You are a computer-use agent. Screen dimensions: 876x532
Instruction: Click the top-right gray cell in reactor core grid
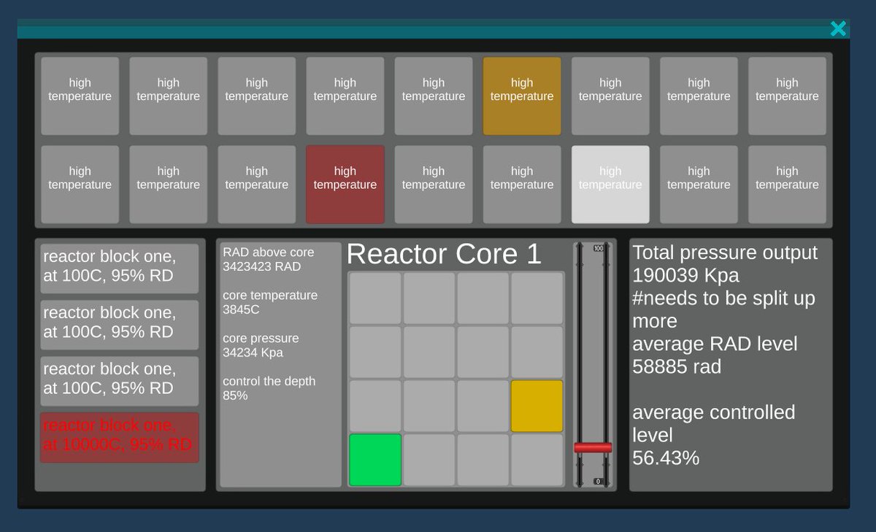pos(537,298)
